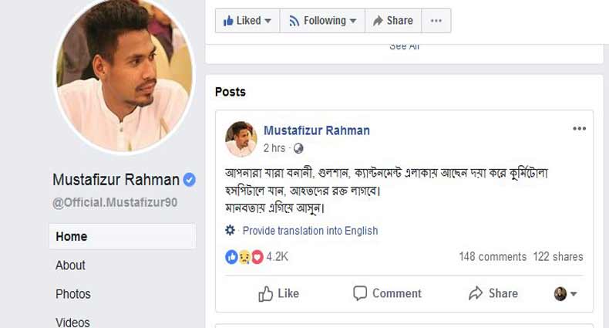Screen dimensions: 609x328
Task: Click the thumbs-up Like icon on post
Action: point(266,293)
